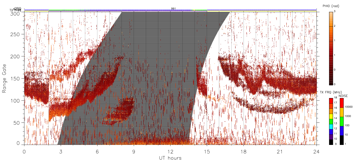Select the 'PHI0 (rad)' colorbar title

tap(331, 6)
